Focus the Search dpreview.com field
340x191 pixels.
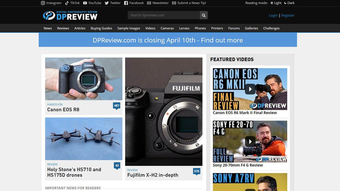164,15
